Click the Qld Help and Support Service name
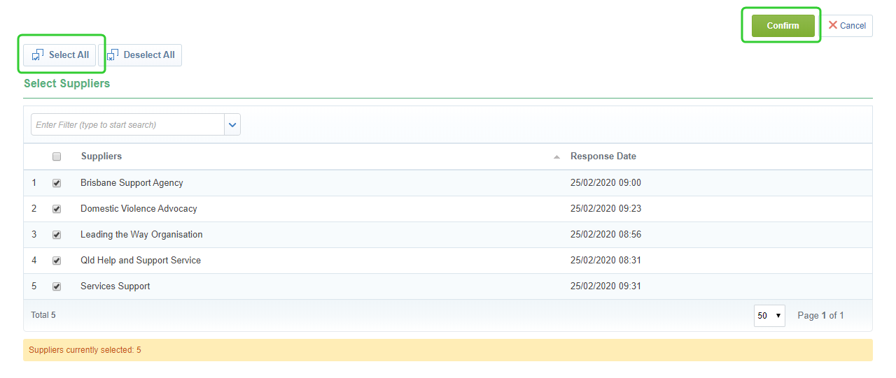Screen dimensions: 896x378 [x=141, y=261]
